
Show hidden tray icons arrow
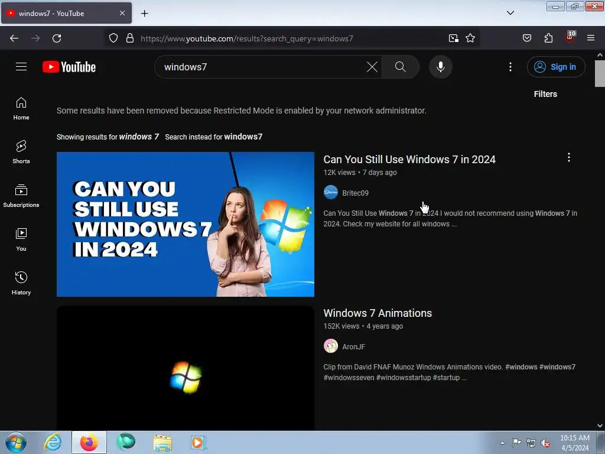tap(502, 443)
